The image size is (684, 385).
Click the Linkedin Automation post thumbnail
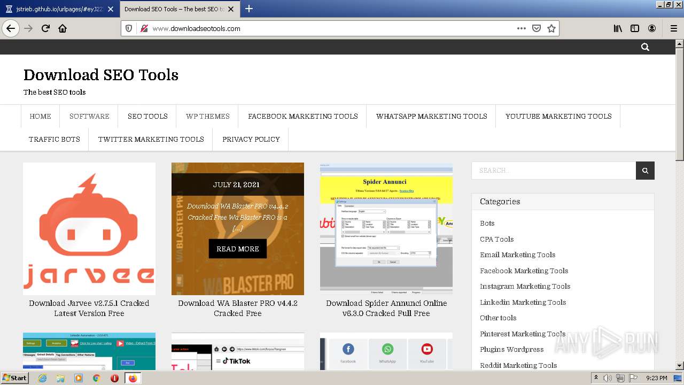[x=89, y=351]
